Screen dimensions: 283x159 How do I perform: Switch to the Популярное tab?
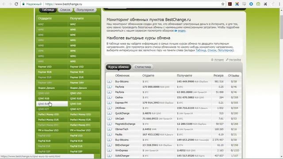85,10
